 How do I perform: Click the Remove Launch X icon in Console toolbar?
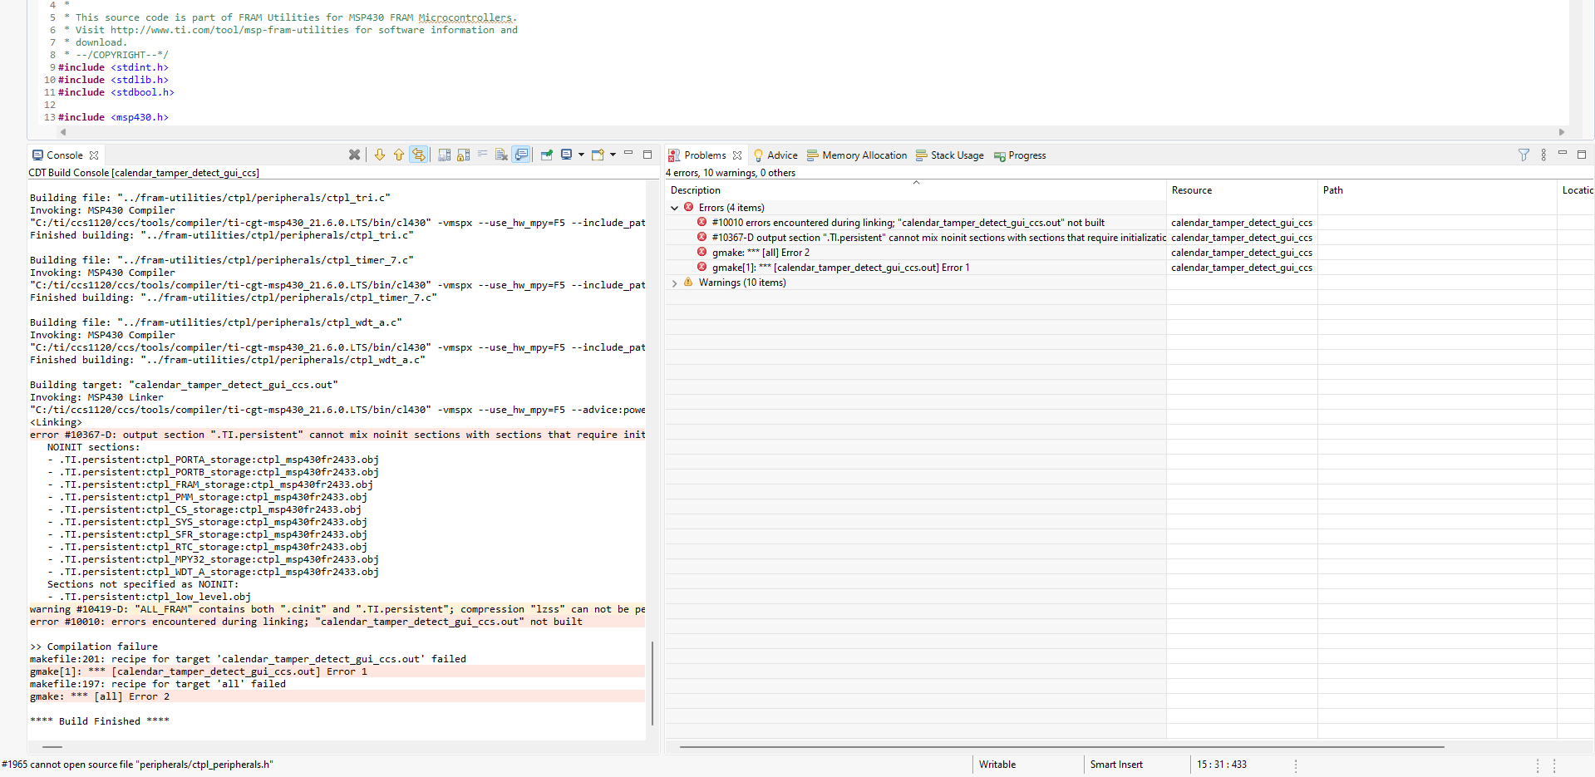tap(355, 155)
